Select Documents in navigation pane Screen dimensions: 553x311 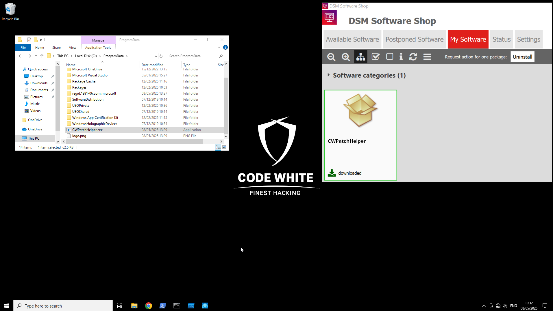[39, 90]
